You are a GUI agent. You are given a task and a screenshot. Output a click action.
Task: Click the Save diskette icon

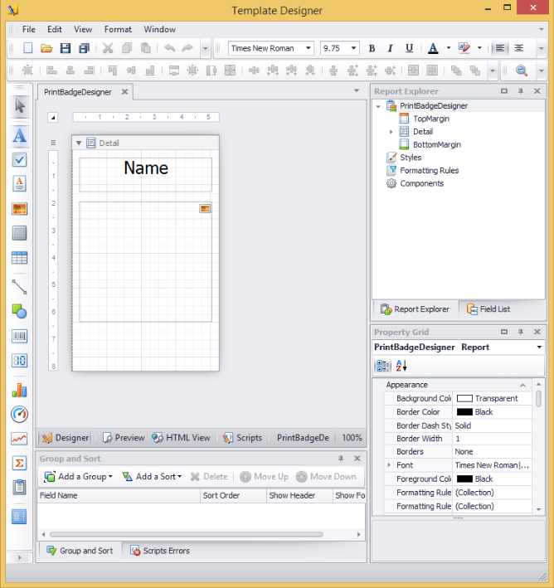coord(66,48)
